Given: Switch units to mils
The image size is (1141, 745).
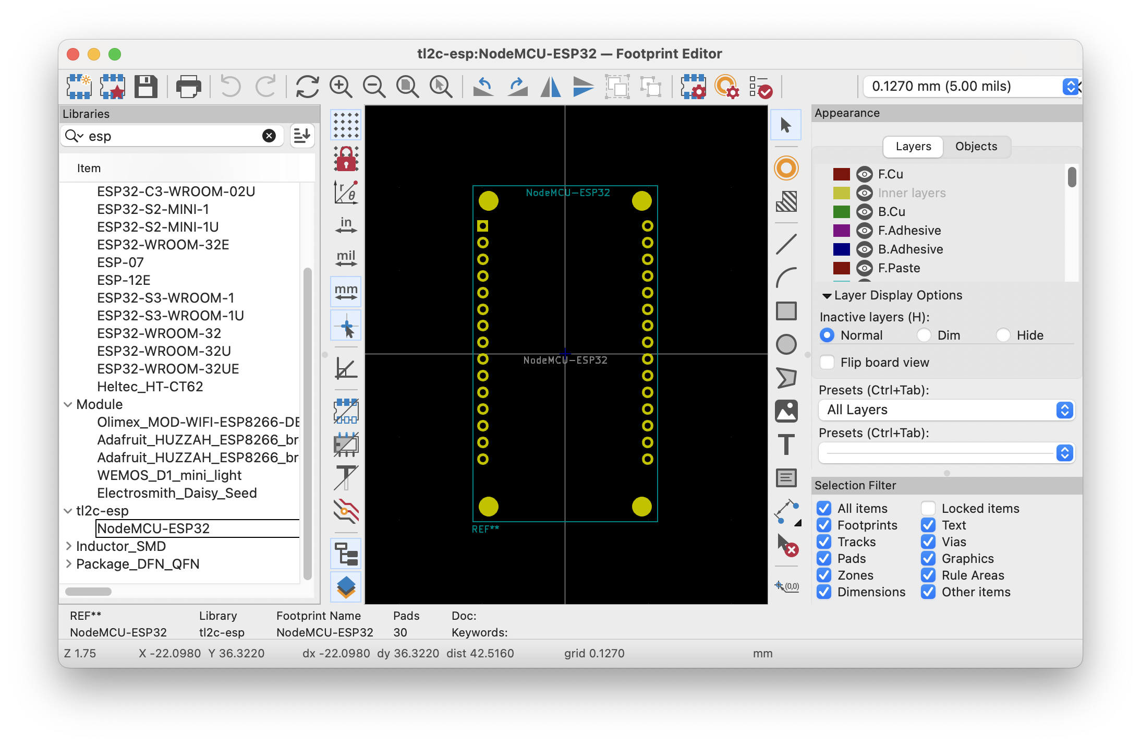Looking at the screenshot, I should tap(346, 258).
